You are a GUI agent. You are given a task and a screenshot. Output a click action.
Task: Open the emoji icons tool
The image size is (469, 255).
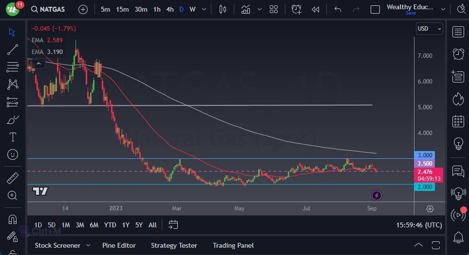(x=13, y=154)
